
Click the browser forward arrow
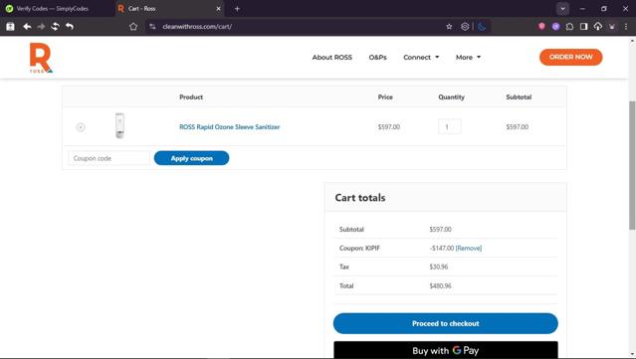(41, 26)
